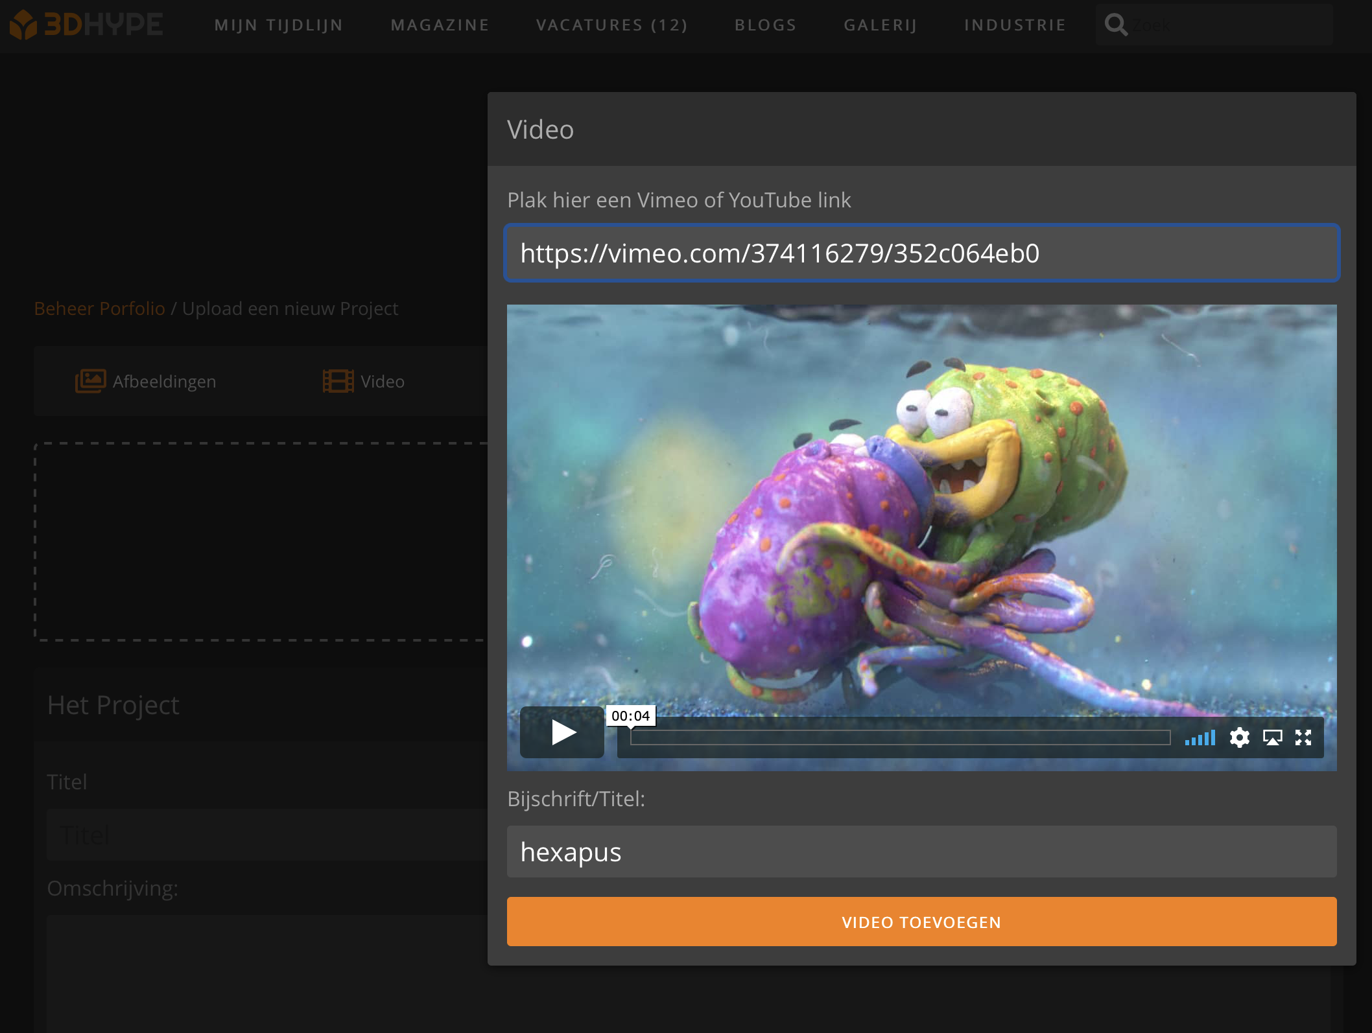Click 'Upload een nieuw Project' breadcrumb text
This screenshot has height=1033, width=1372.
pyautogui.click(x=290, y=308)
